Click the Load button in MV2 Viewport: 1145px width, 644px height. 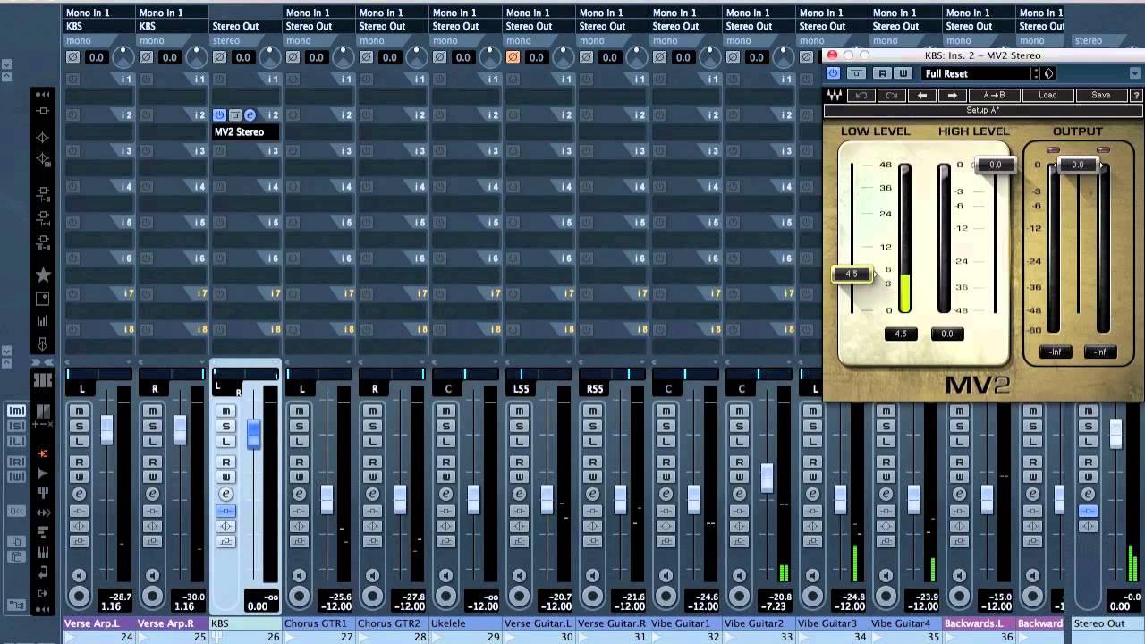point(1047,96)
